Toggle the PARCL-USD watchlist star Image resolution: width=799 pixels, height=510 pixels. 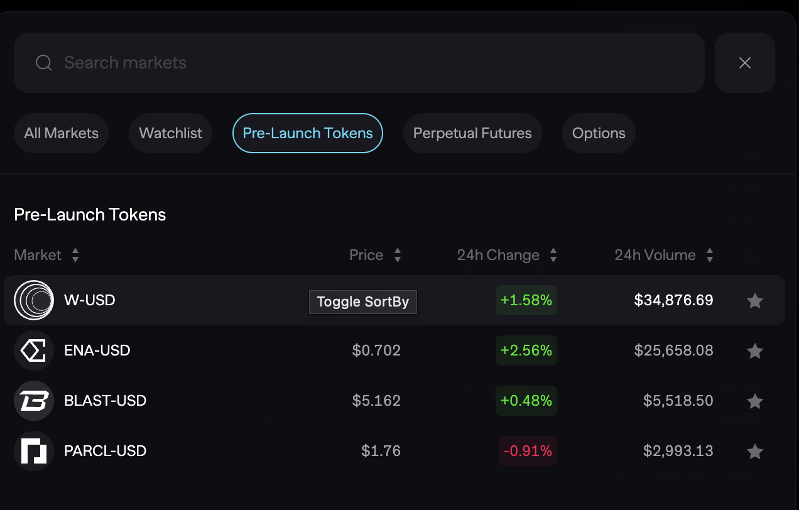click(x=754, y=451)
